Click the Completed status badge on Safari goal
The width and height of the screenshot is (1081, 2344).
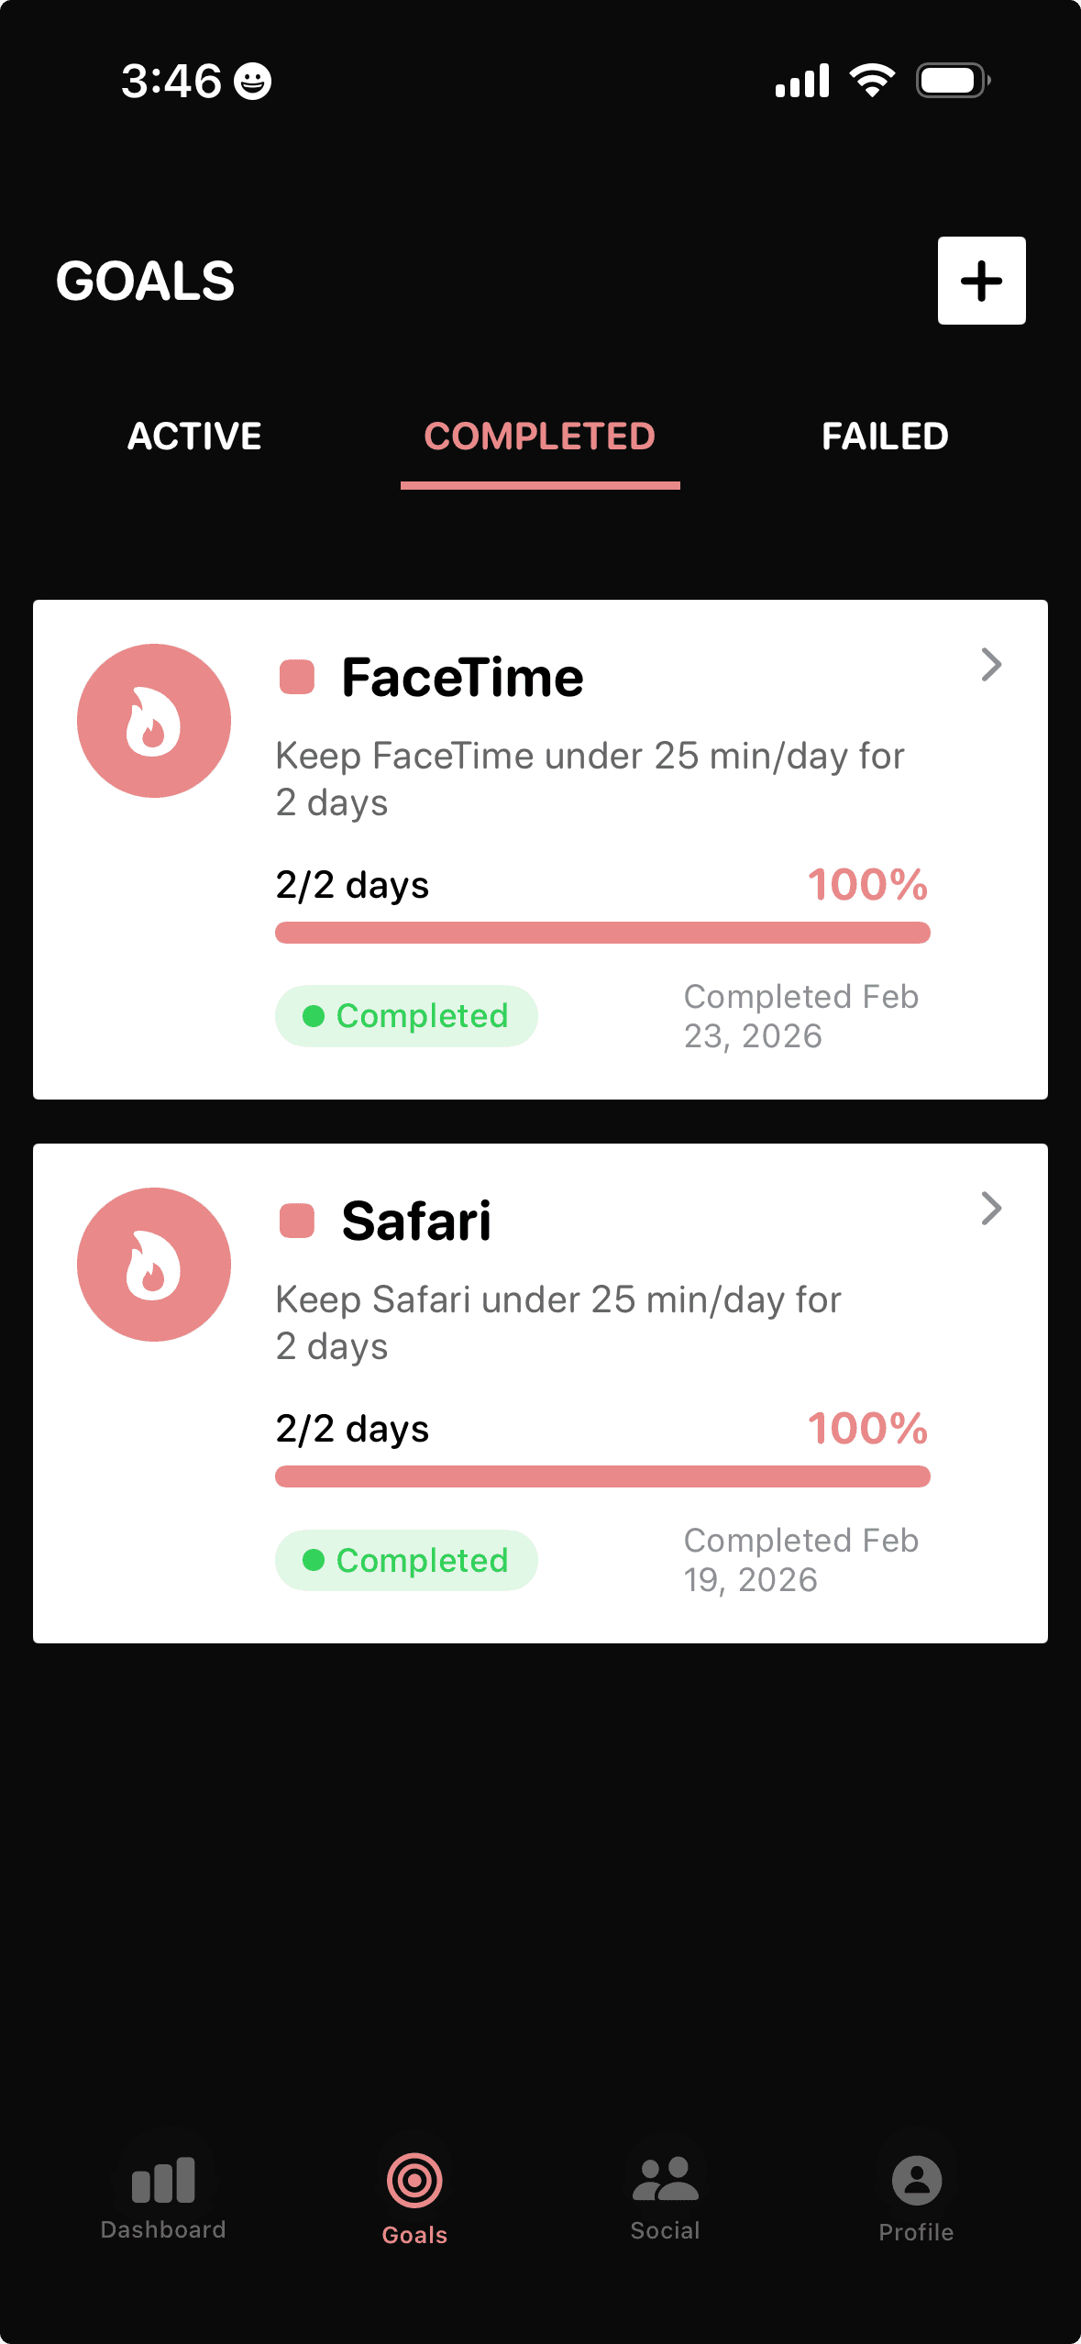click(405, 1560)
